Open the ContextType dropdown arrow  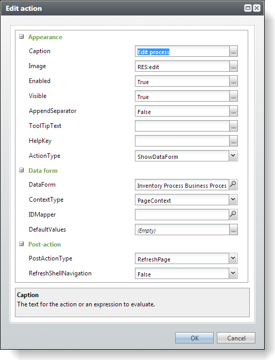click(233, 200)
